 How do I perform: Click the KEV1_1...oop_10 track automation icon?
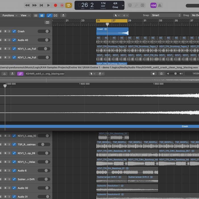pyautogui.click(x=14, y=136)
